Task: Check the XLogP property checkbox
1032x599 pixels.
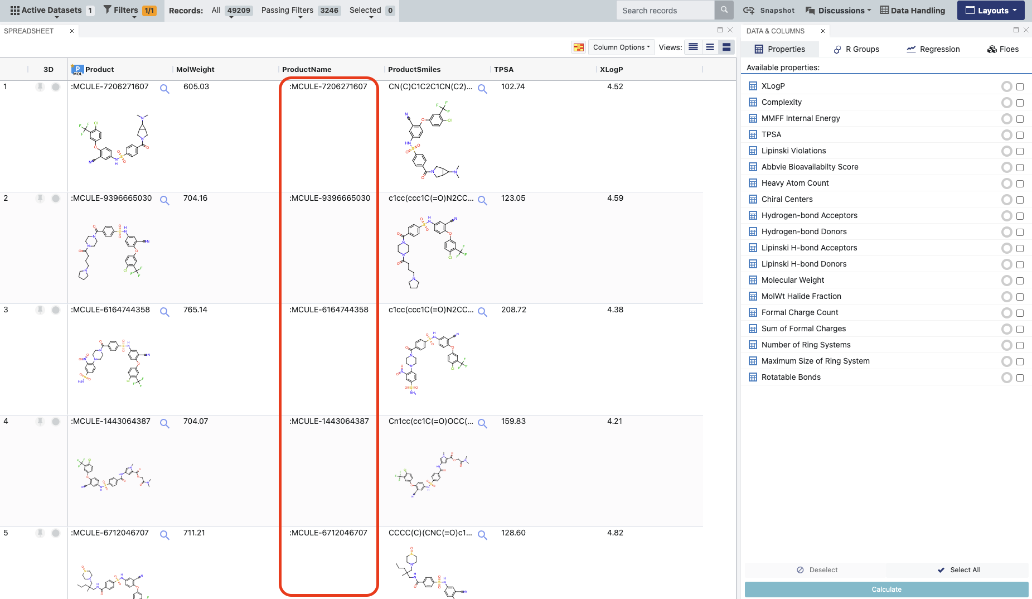Action: click(x=1020, y=86)
